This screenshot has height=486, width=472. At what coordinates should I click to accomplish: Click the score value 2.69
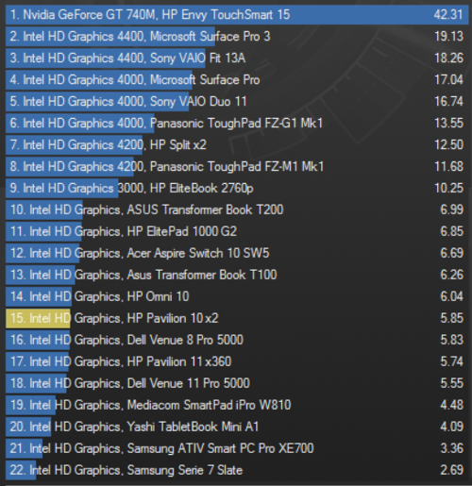click(452, 470)
